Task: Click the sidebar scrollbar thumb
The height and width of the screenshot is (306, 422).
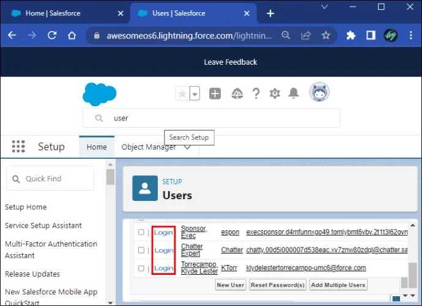Action: coord(110,177)
